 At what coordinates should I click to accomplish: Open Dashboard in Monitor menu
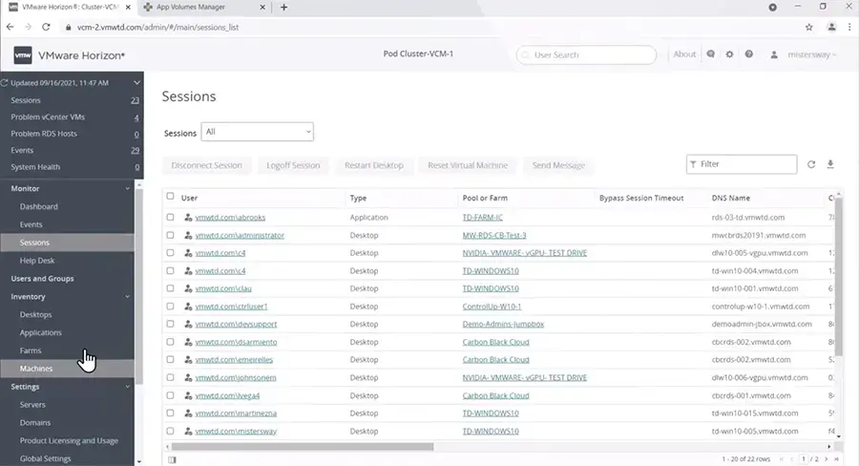(38, 206)
